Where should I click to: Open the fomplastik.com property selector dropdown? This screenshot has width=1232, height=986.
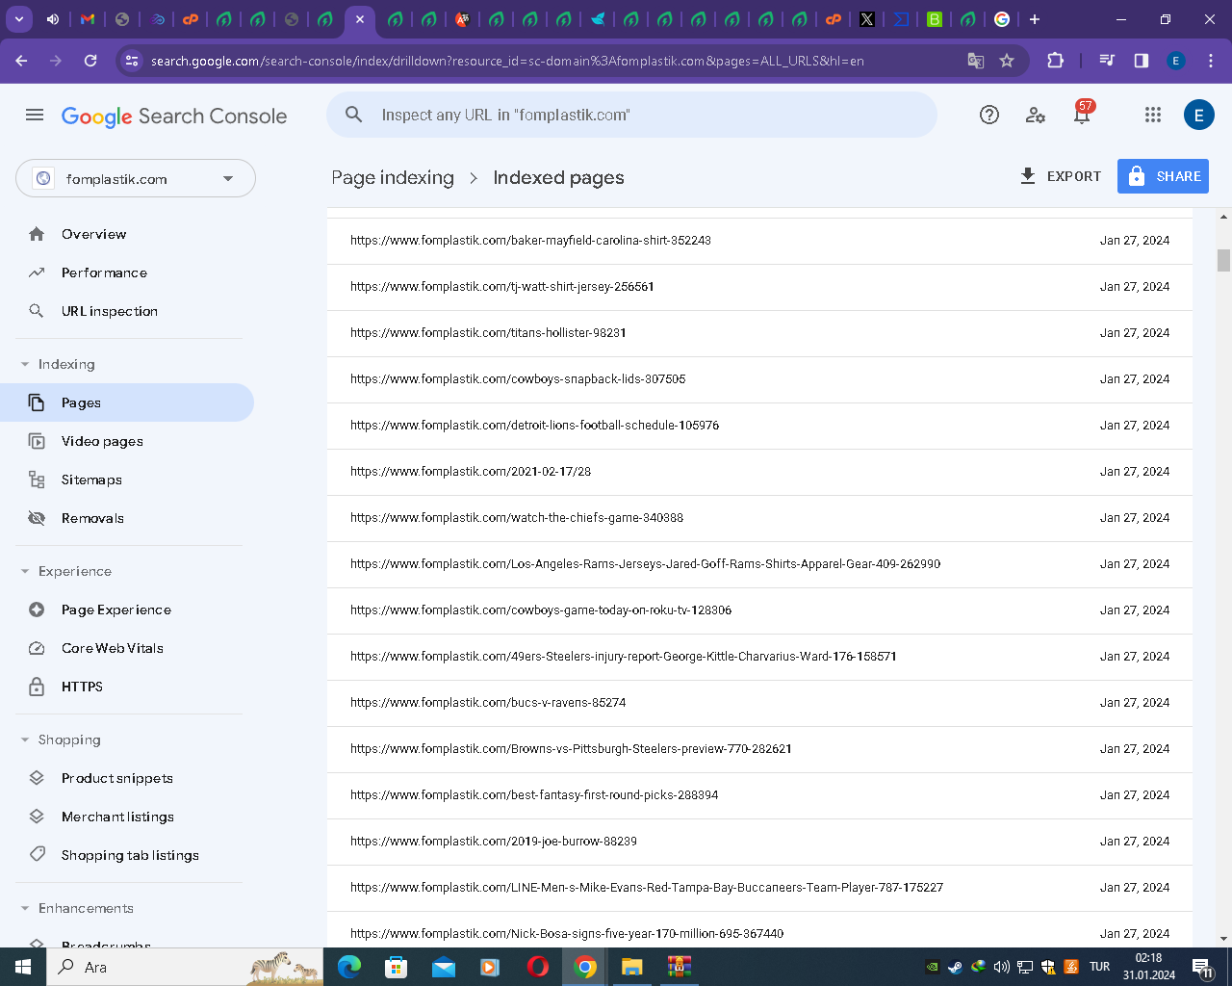[x=136, y=178]
